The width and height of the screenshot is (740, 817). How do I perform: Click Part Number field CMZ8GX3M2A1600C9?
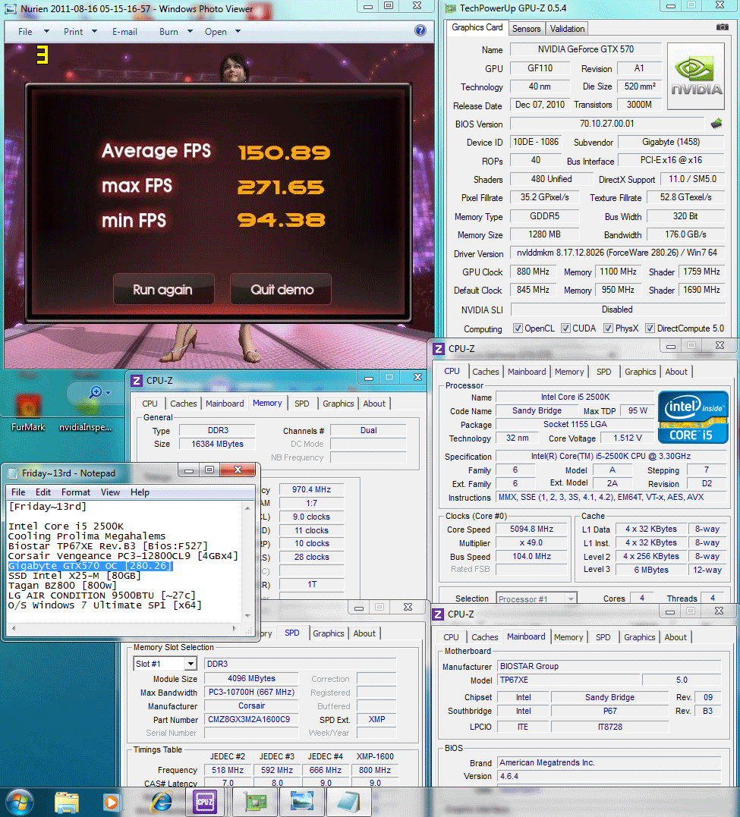(250, 719)
